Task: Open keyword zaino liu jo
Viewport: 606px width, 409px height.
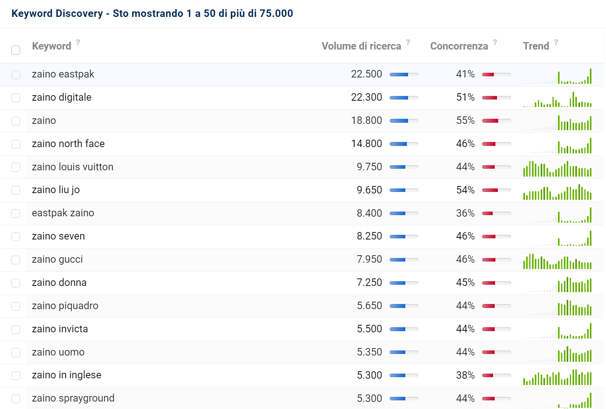Action: click(56, 190)
